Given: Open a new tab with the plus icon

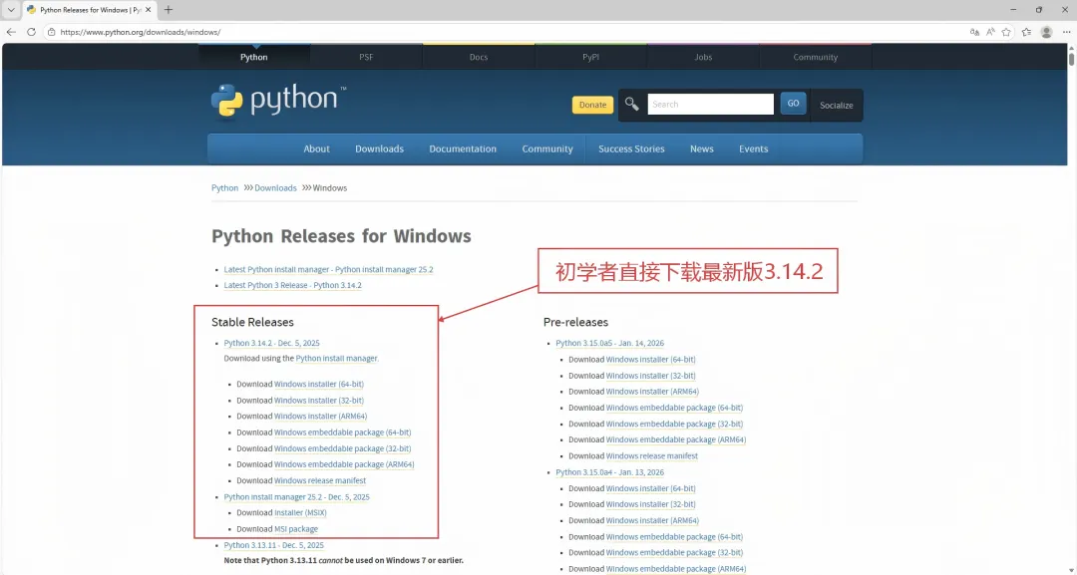Looking at the screenshot, I should pos(169,10).
